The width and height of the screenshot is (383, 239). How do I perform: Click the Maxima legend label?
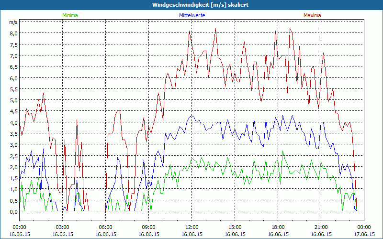pos(312,15)
